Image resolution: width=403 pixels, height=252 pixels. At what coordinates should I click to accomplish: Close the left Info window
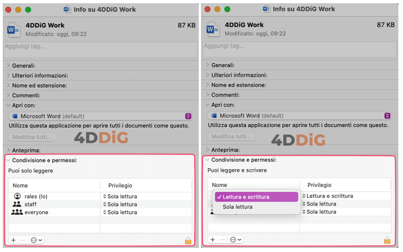coord(9,10)
